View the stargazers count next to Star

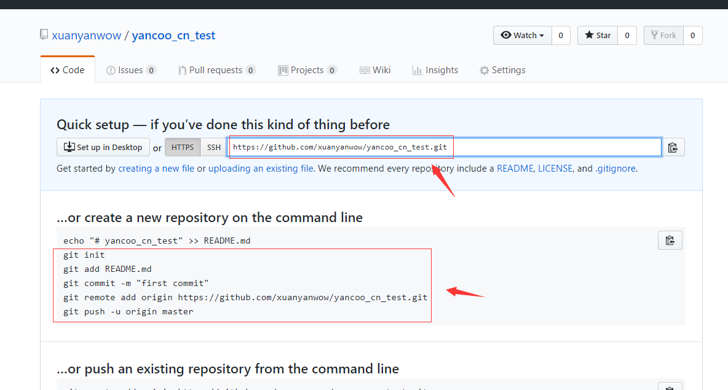point(627,35)
